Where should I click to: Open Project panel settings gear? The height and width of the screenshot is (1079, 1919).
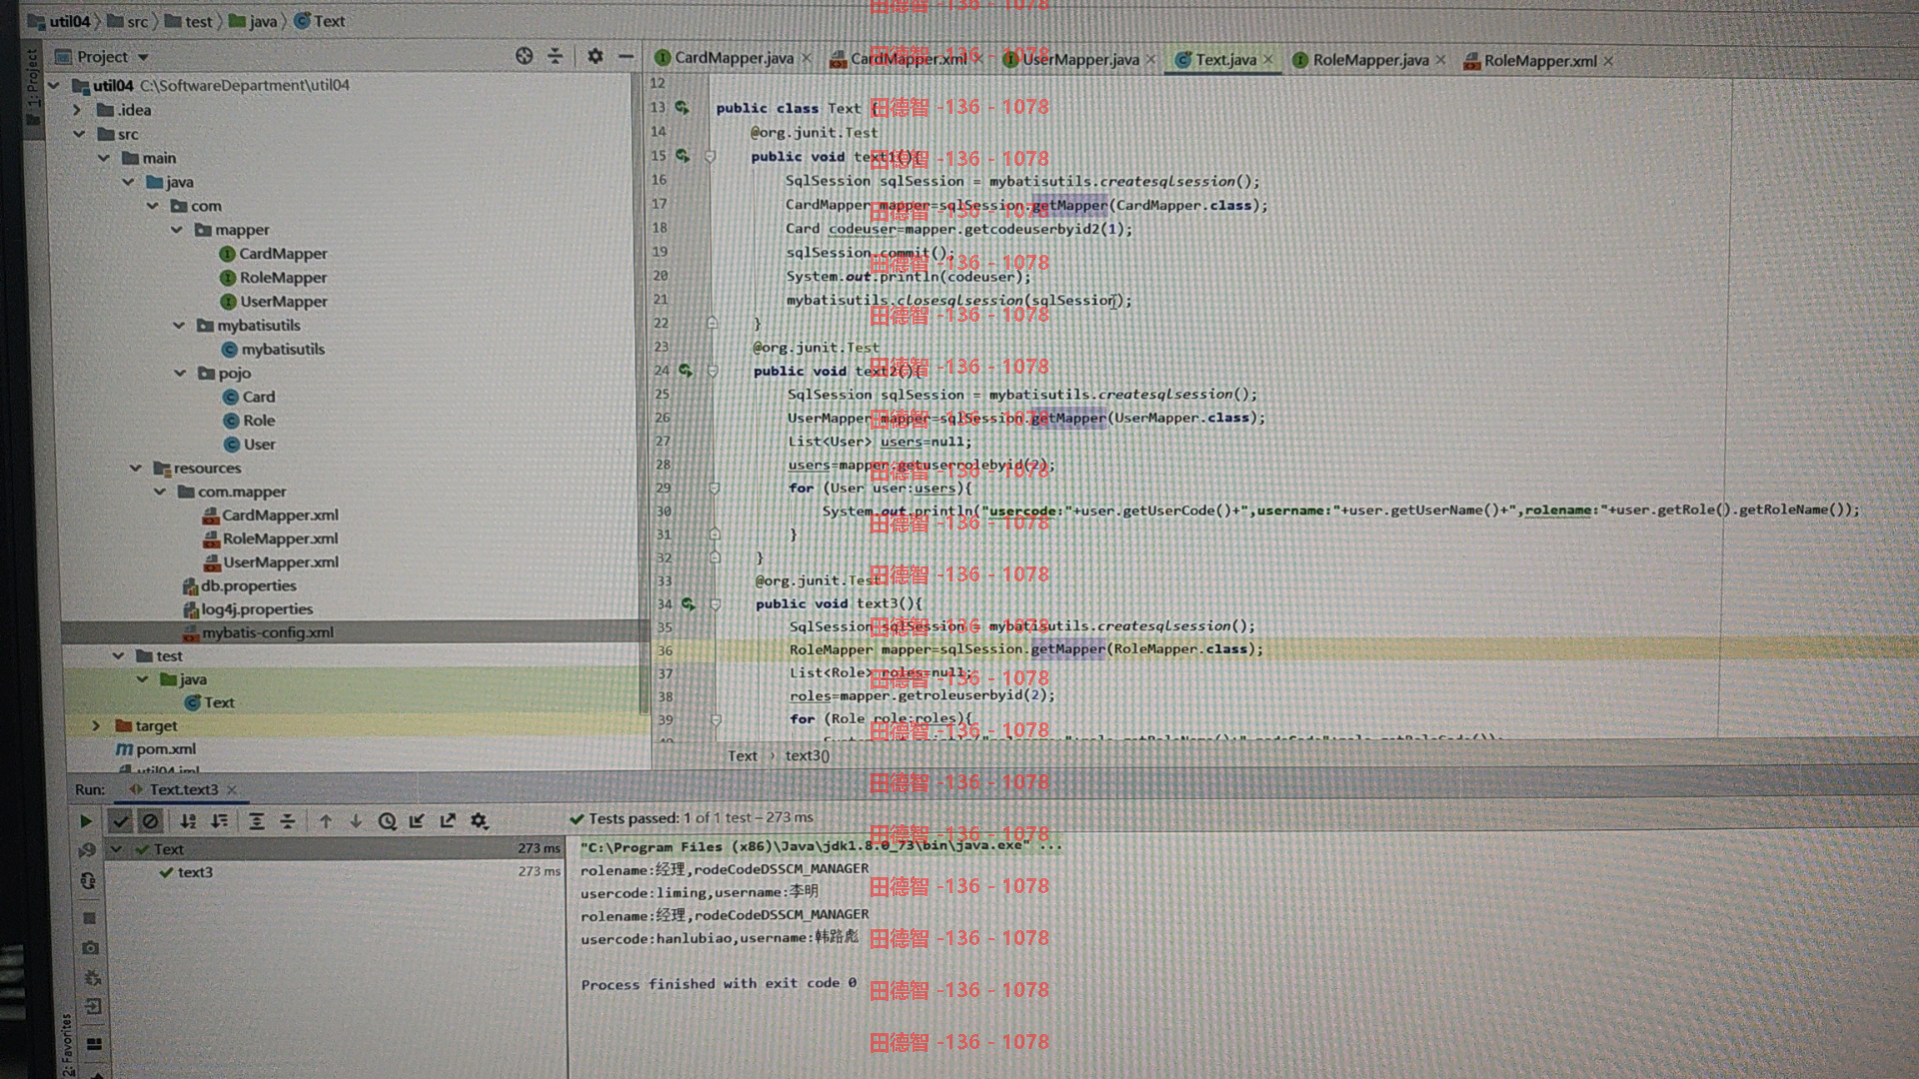(595, 56)
